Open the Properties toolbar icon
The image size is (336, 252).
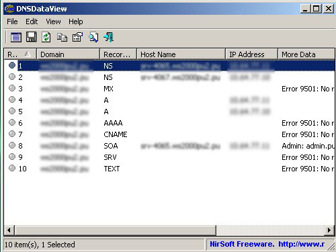pos(77,37)
